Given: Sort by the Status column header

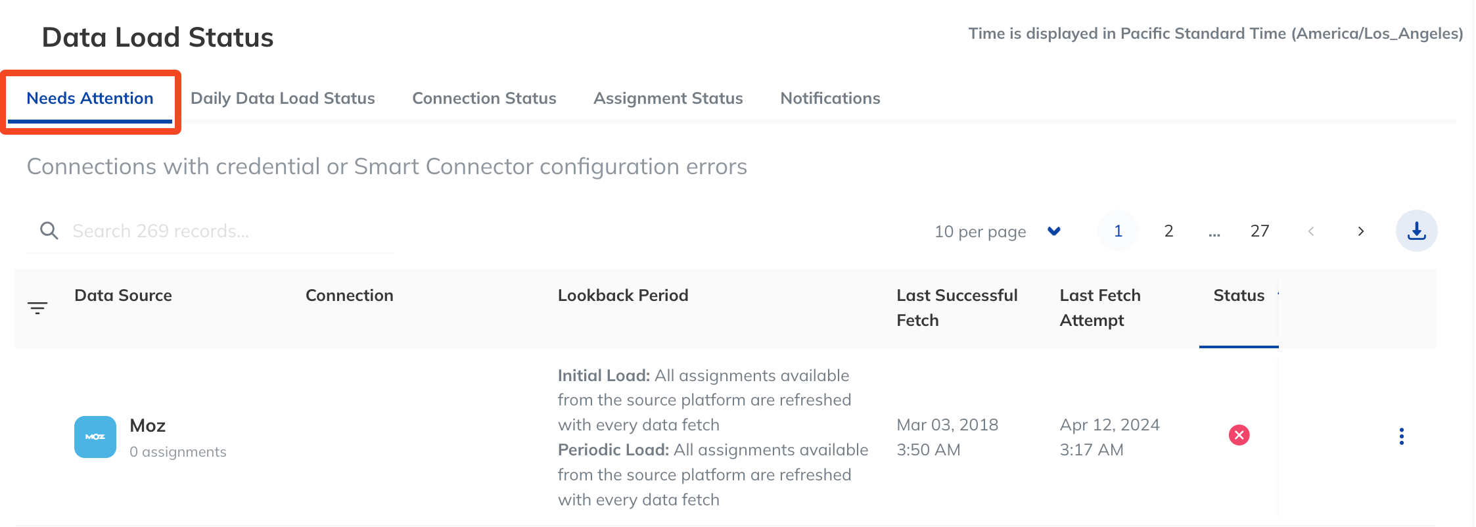Looking at the screenshot, I should [1239, 296].
